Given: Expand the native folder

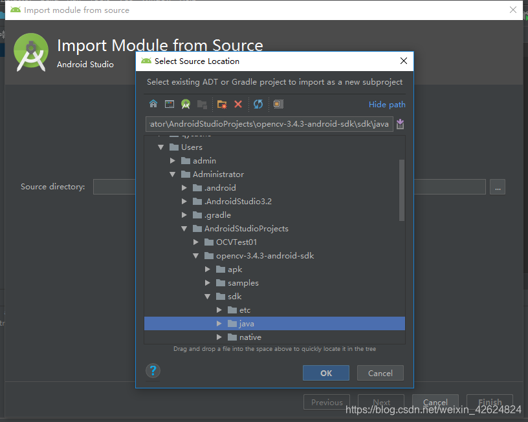Looking at the screenshot, I should coord(219,337).
